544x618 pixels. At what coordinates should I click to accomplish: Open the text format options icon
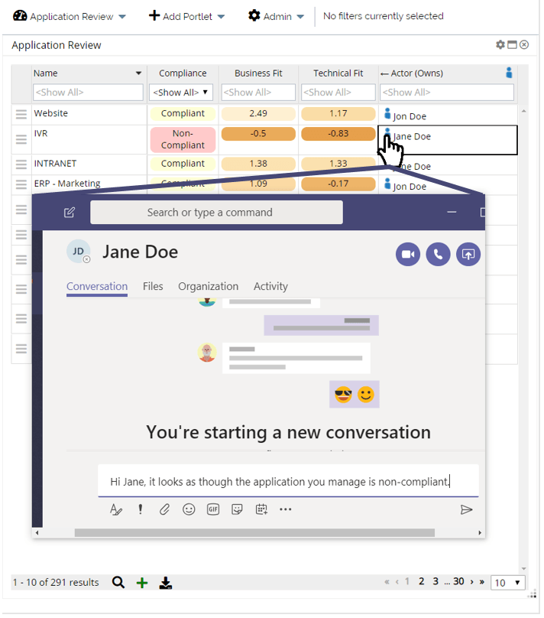pyautogui.click(x=116, y=509)
